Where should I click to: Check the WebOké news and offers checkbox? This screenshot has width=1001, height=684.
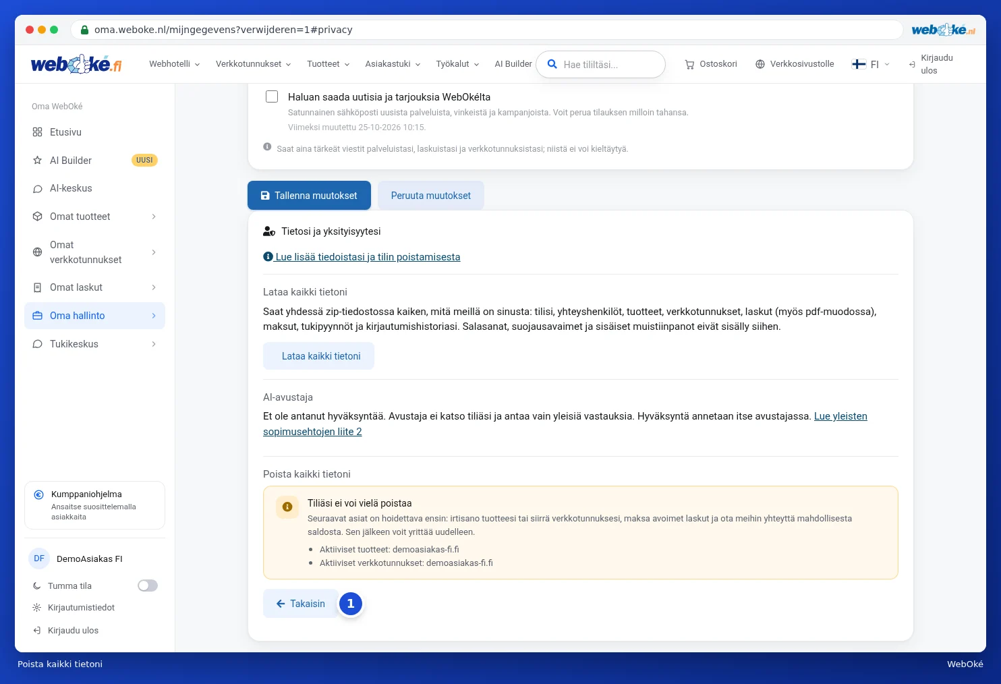click(272, 96)
